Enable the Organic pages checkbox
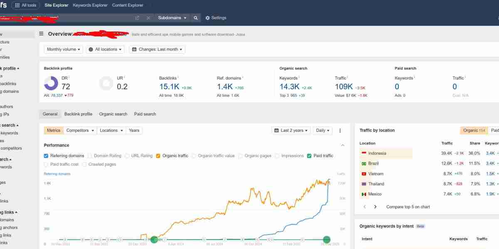The width and height of the screenshot is (499, 249). click(x=240, y=156)
